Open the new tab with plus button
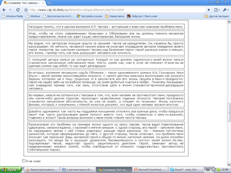231x173 pixels. point(49,3)
